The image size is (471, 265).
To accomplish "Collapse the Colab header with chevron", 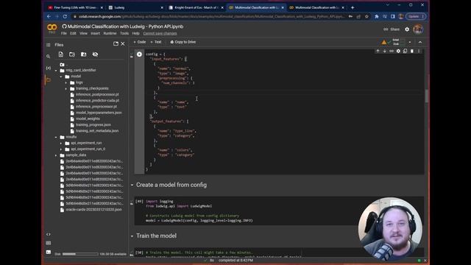I will click(x=420, y=42).
